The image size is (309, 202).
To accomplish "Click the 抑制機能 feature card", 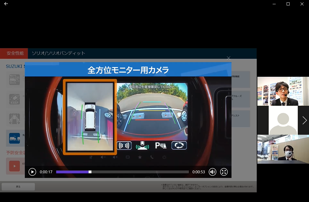I will coord(241,79).
